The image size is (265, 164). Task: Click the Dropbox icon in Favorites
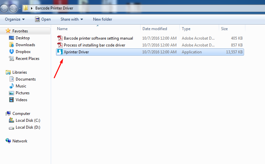pyautogui.click(x=11, y=51)
